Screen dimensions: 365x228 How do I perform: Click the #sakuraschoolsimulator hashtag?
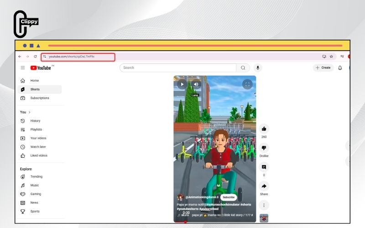(223, 204)
